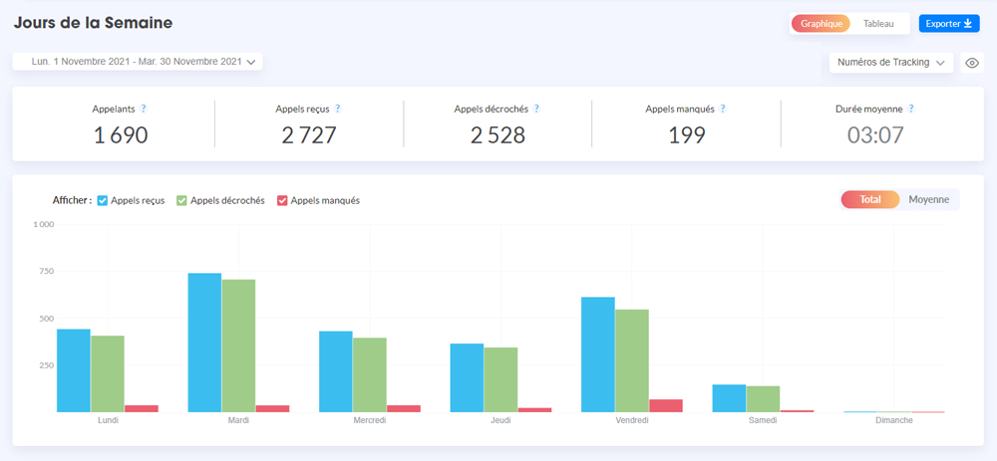Select the Total chart mode
Image resolution: width=997 pixels, height=461 pixels.
pyautogui.click(x=870, y=199)
